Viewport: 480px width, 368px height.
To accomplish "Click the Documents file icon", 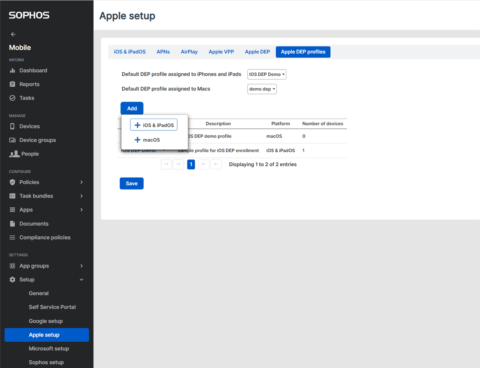I will click(12, 224).
